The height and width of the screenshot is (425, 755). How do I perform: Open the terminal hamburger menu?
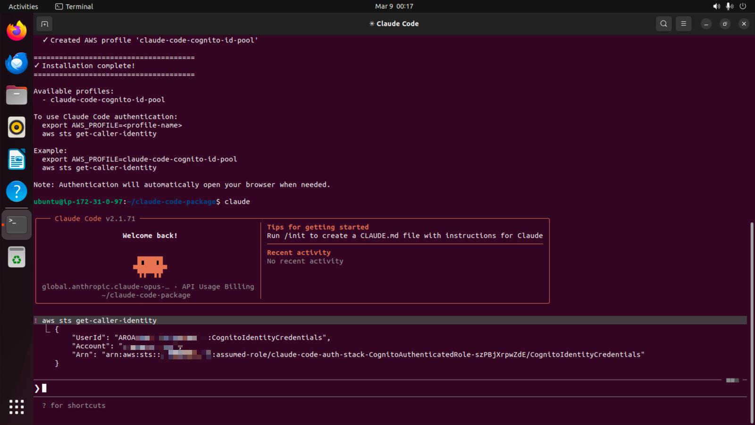click(x=683, y=24)
